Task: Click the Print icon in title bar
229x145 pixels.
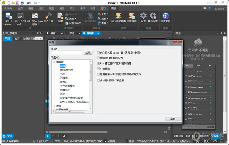Action: (22, 3)
